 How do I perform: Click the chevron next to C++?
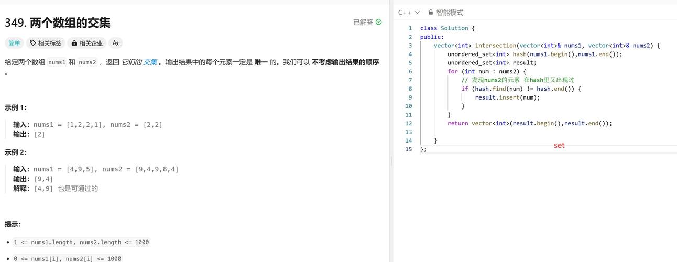click(x=417, y=12)
